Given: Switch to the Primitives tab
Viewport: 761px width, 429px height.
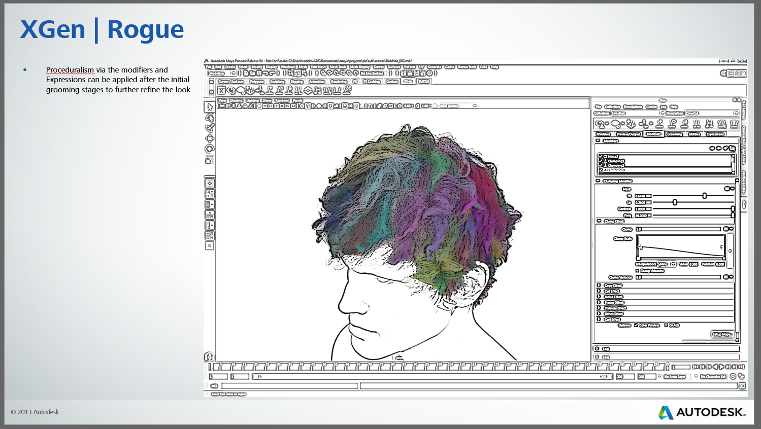Looking at the screenshot, I should (x=604, y=134).
